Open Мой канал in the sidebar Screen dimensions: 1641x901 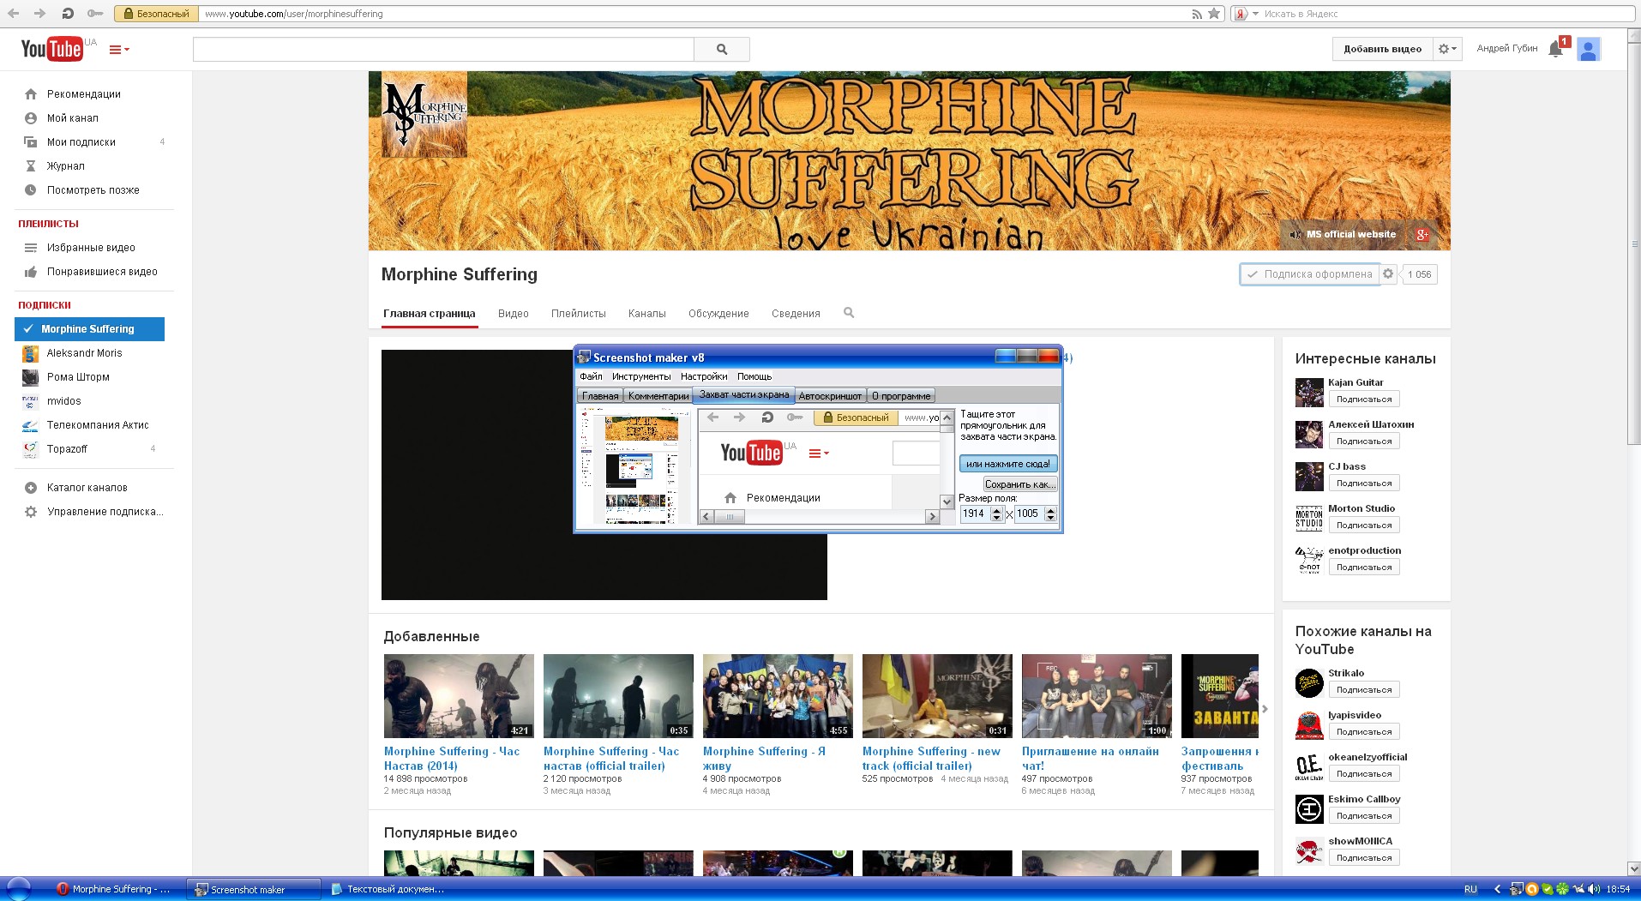(x=73, y=118)
